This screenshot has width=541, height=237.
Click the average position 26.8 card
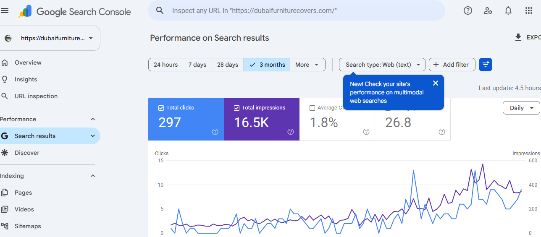412,119
